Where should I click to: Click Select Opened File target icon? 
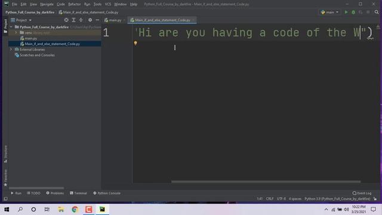[66, 20]
